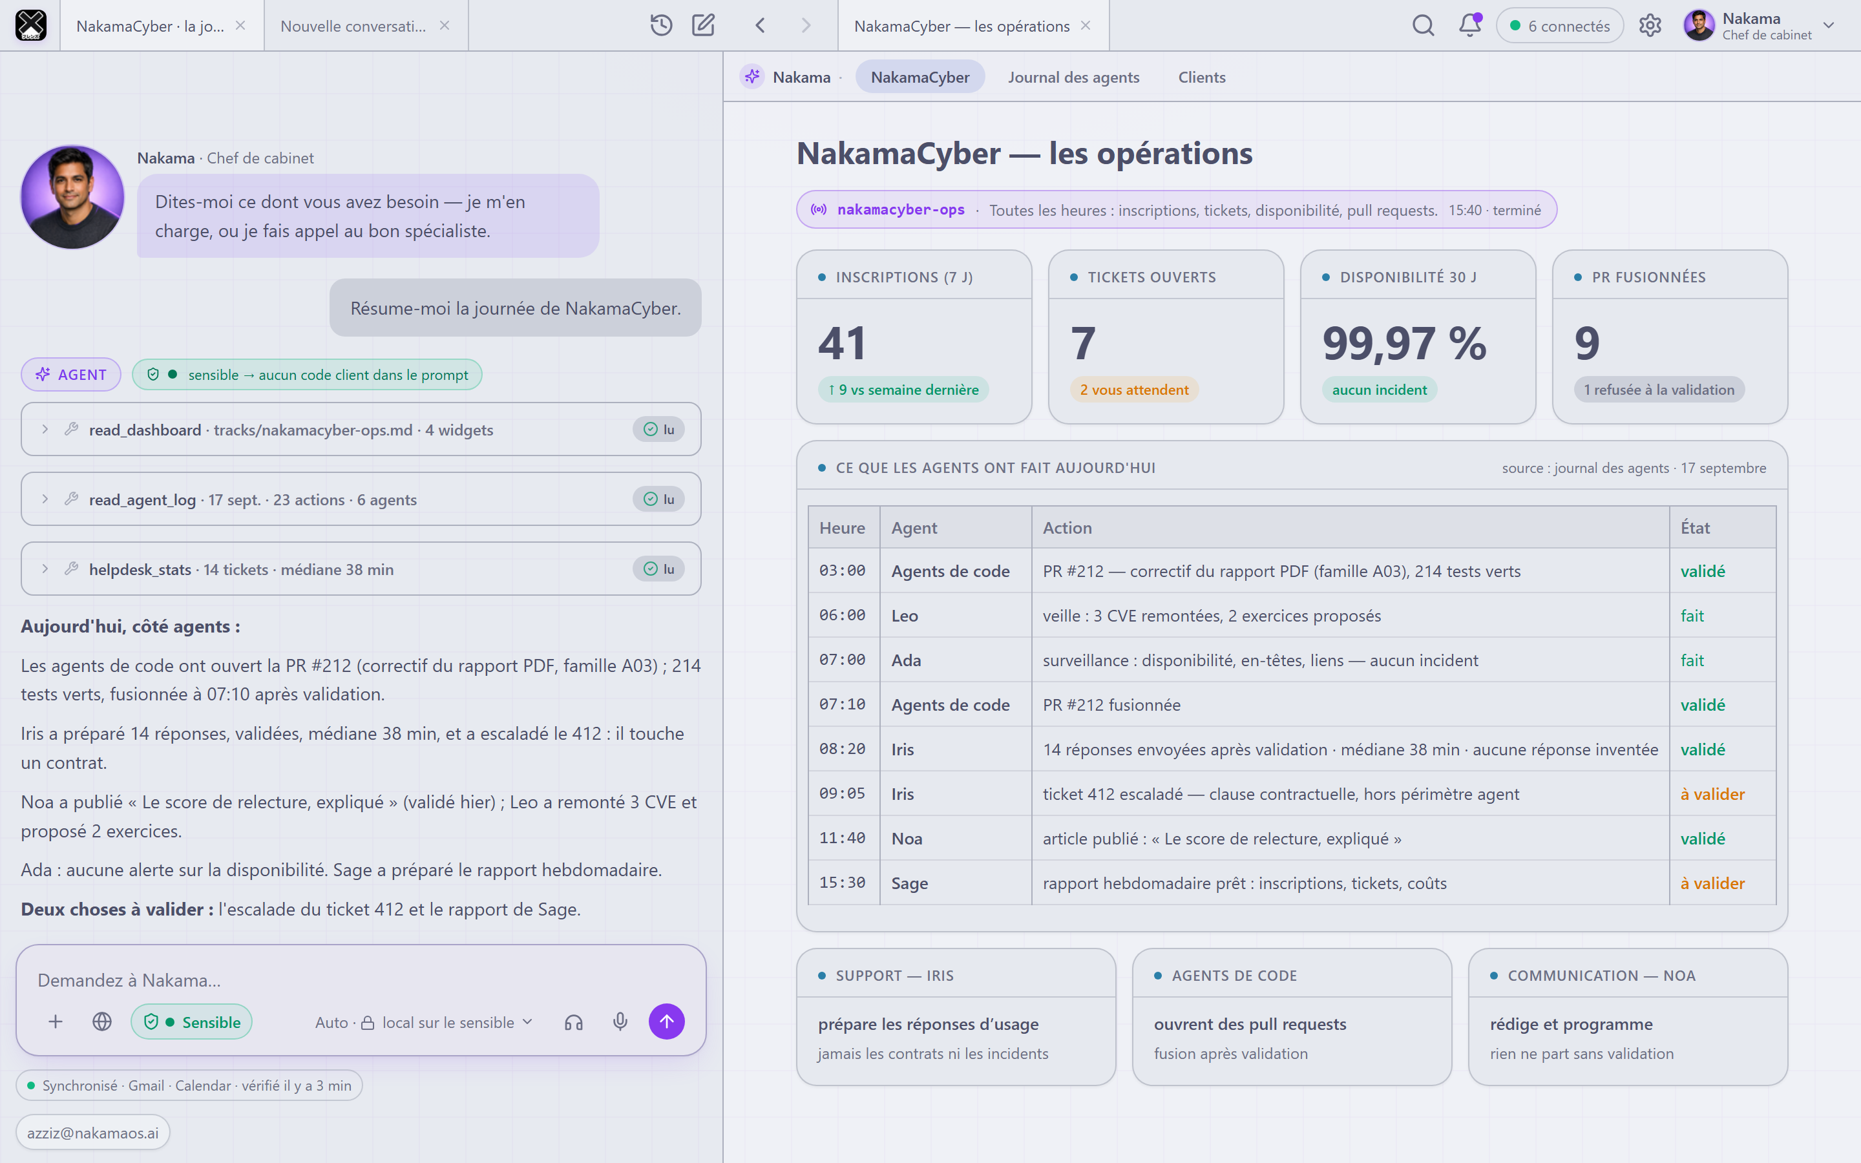Open the 6 connectés status pill
1861x1163 pixels.
pos(1559,25)
